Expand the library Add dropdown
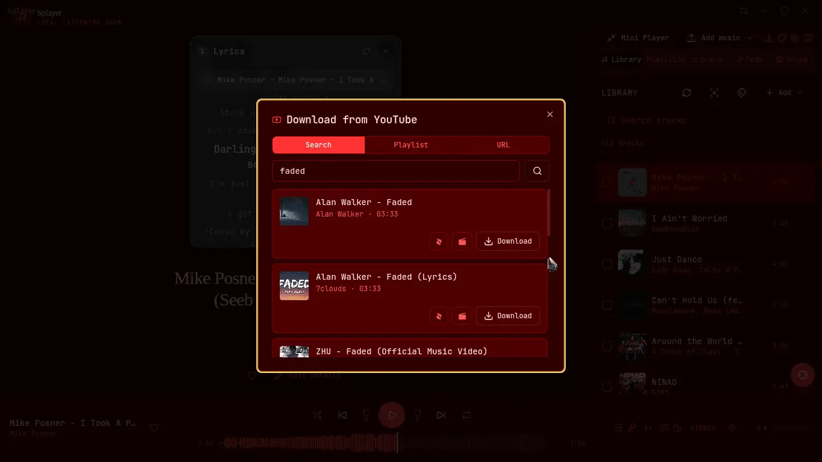This screenshot has width=822, height=462. pos(784,93)
